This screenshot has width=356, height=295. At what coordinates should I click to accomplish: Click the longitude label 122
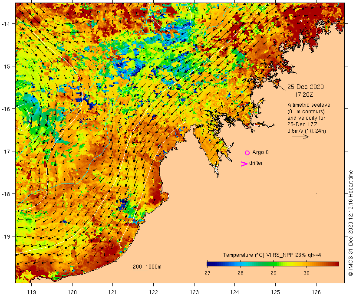coord(154,292)
